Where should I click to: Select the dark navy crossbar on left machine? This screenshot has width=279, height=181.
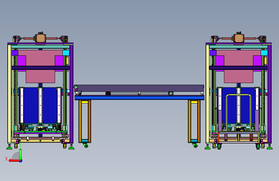(x=41, y=68)
